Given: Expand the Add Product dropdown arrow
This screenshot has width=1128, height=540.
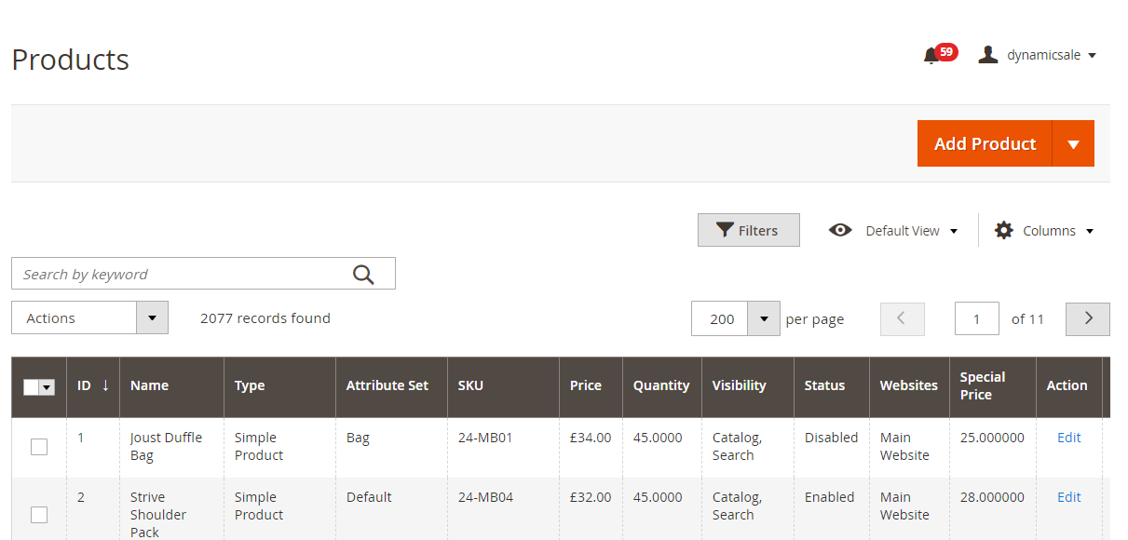Looking at the screenshot, I should pos(1073,143).
